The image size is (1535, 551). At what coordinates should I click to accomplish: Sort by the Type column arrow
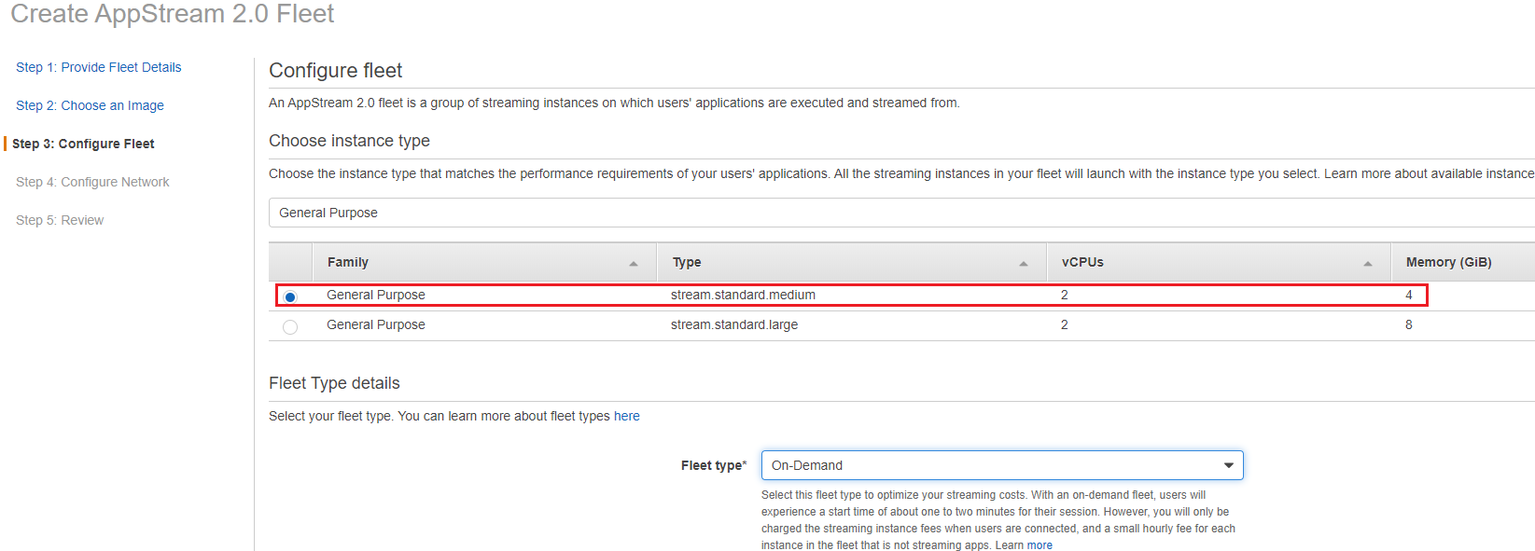tap(1024, 264)
